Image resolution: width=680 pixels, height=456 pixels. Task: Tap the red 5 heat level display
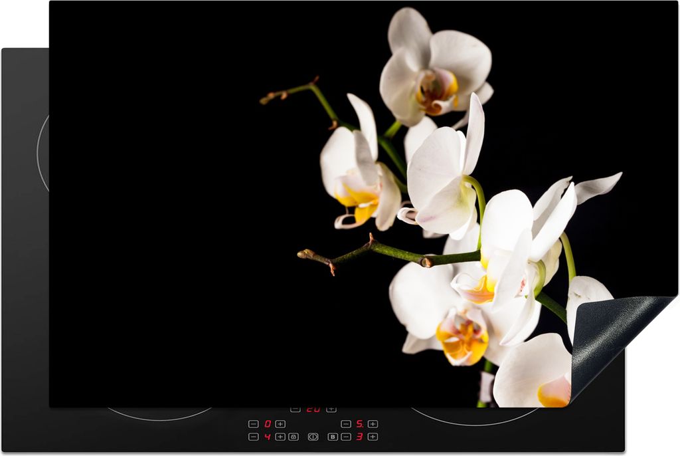[x=359, y=424]
